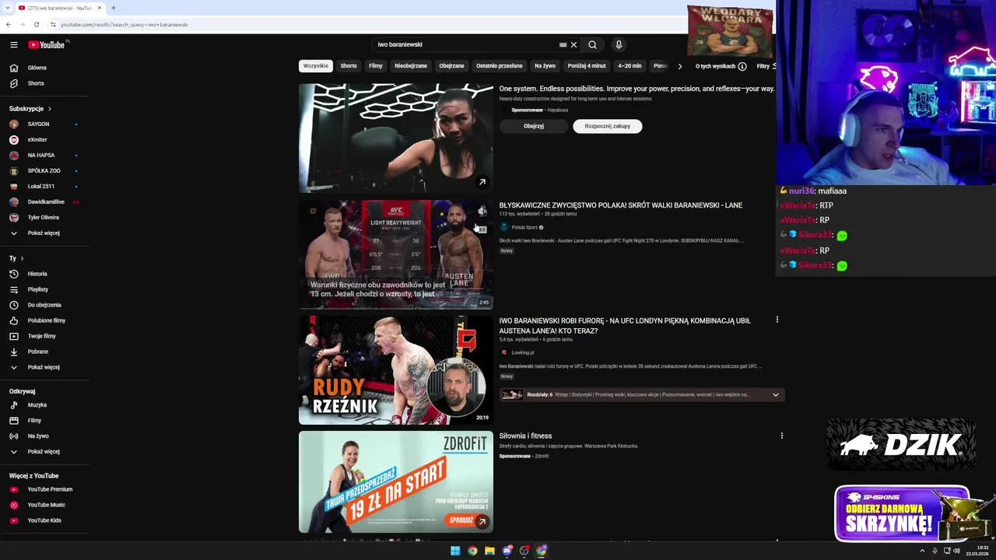The image size is (996, 560).
Task: Open the SPÓŁKA ZOO subscription channel
Action: [45, 171]
